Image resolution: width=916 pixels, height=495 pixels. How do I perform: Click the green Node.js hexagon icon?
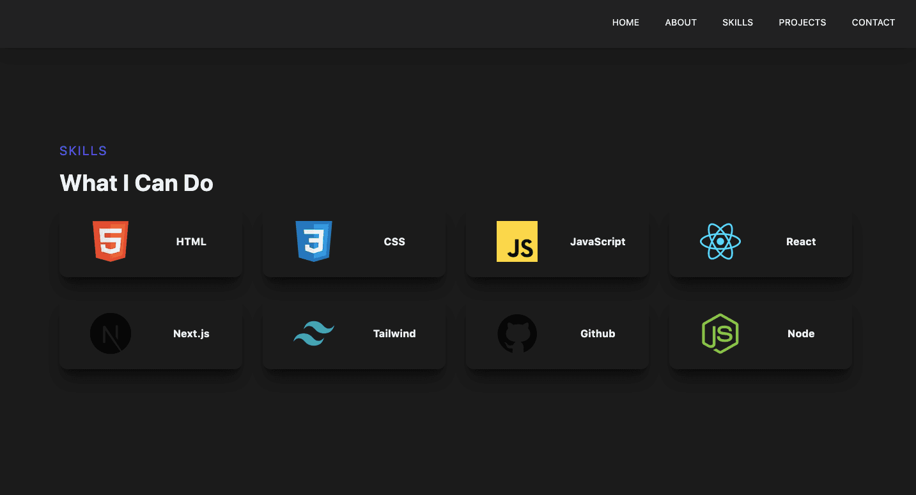(720, 333)
